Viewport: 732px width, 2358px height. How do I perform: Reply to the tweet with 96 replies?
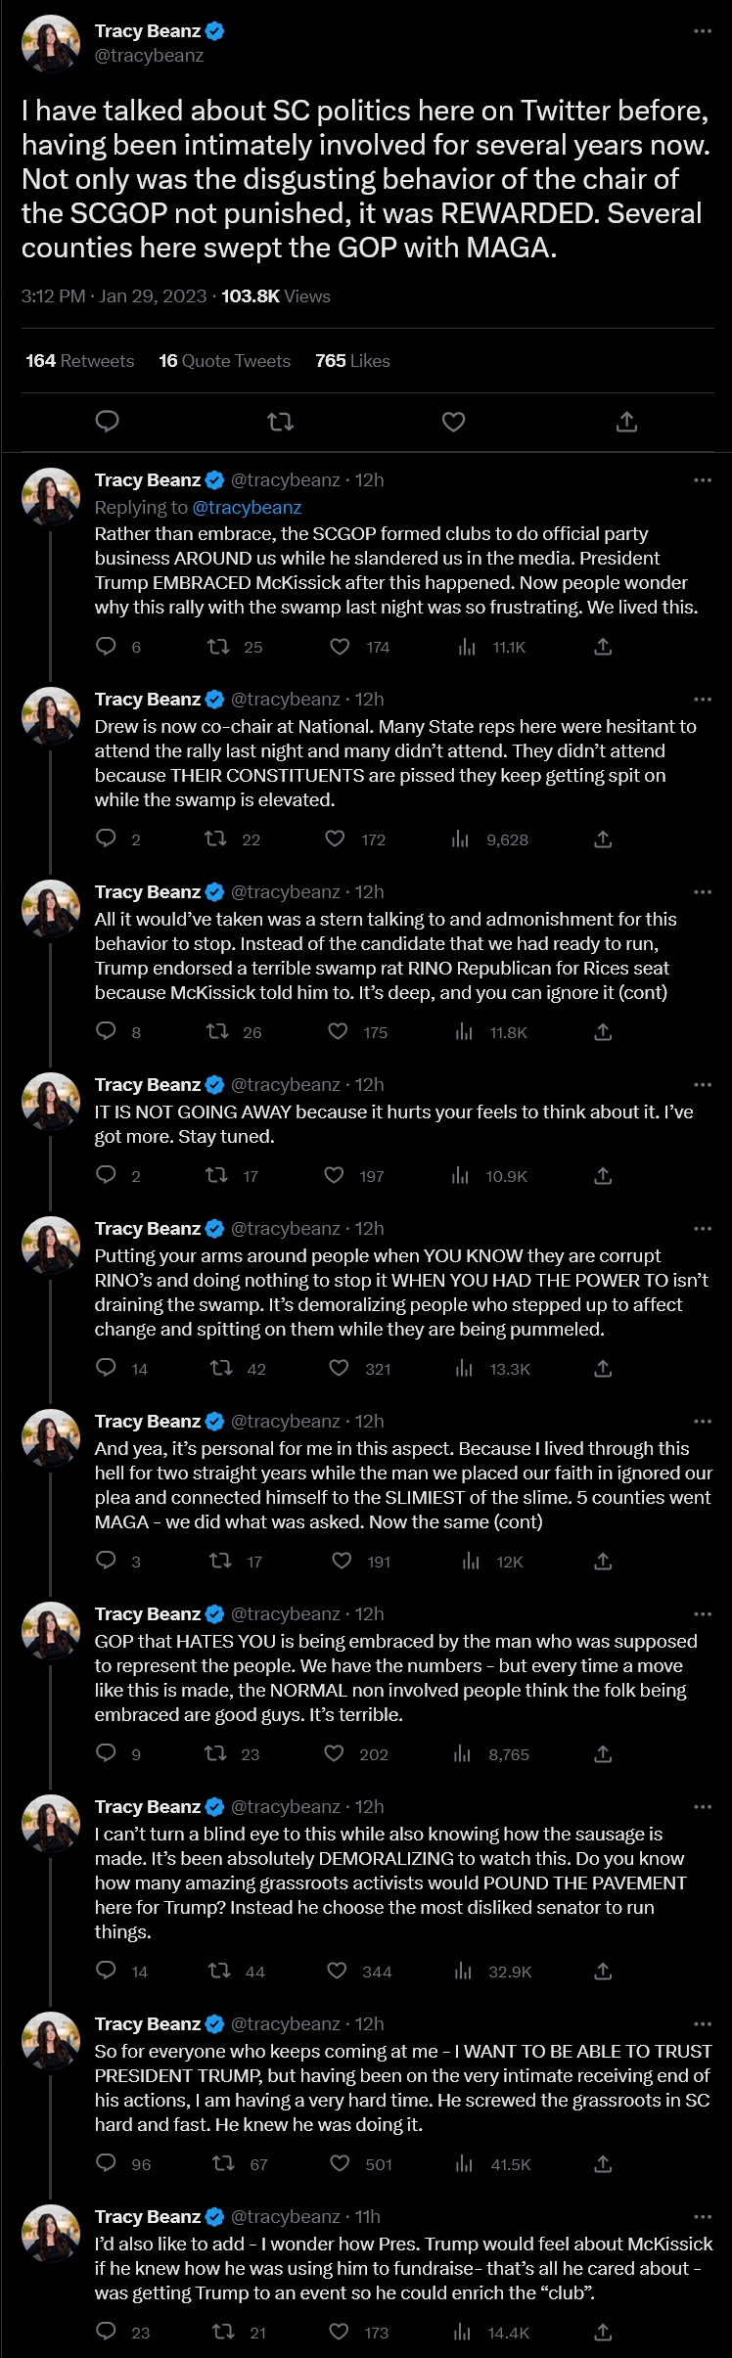(107, 2164)
